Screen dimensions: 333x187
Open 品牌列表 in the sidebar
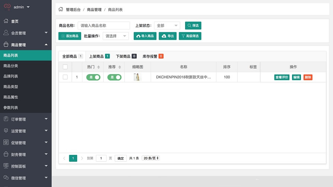pos(26,76)
